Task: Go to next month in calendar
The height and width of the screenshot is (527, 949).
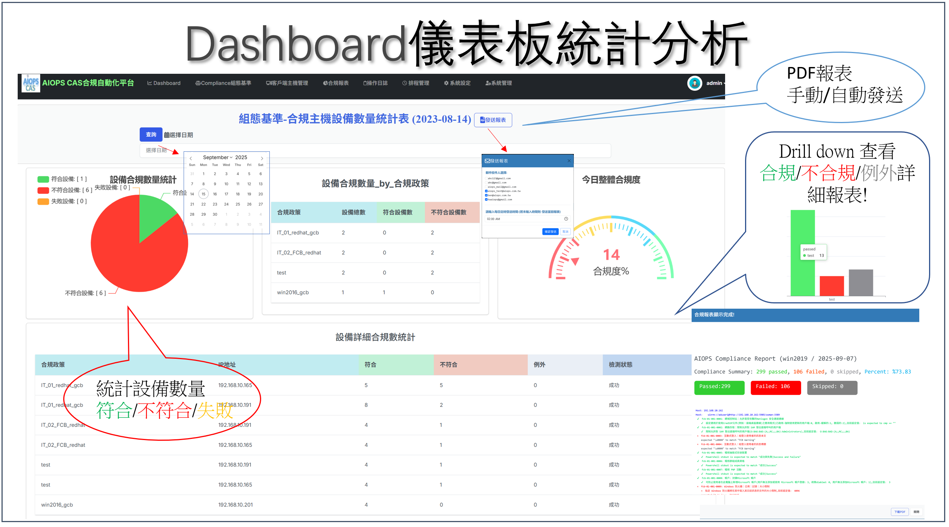Action: pyautogui.click(x=262, y=158)
